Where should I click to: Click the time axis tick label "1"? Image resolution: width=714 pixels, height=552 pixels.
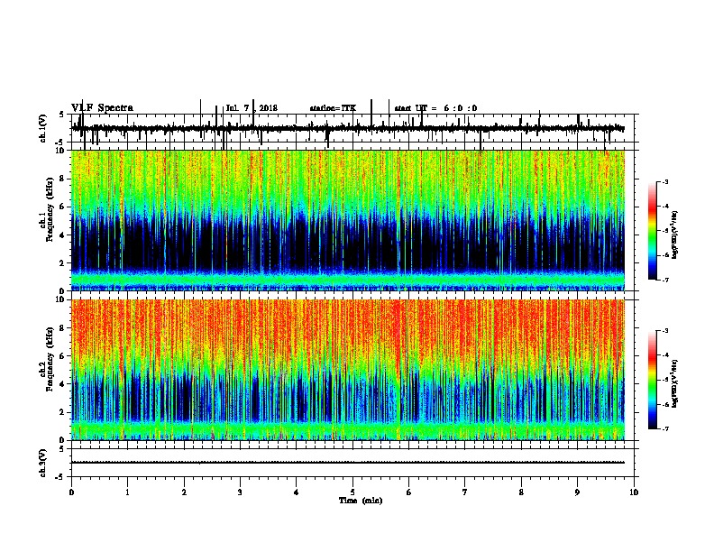pyautogui.click(x=127, y=492)
